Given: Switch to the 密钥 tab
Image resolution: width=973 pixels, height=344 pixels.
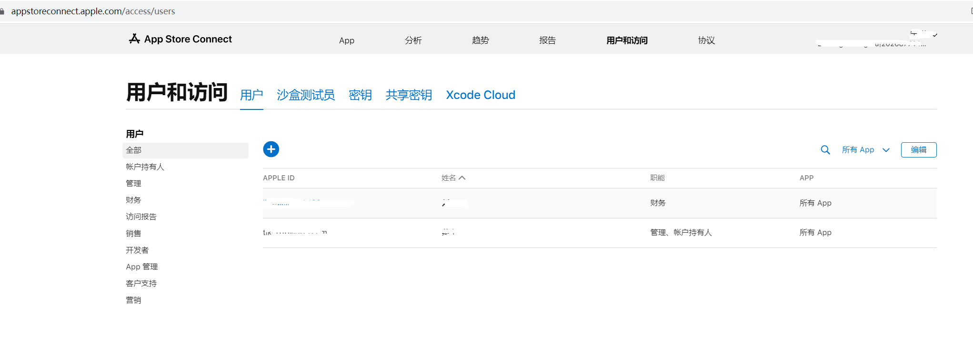Looking at the screenshot, I should (360, 95).
